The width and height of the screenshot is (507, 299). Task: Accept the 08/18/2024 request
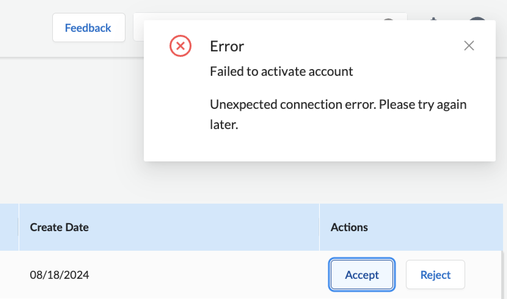[x=362, y=275]
